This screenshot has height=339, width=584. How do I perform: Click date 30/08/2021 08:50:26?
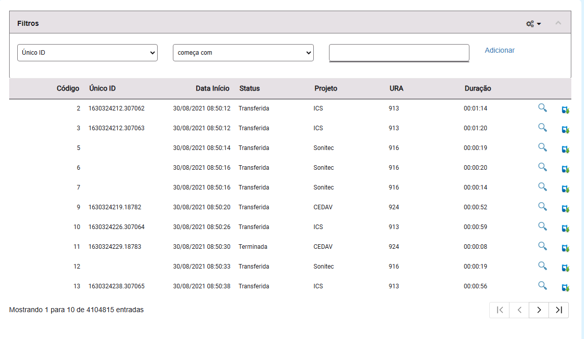202,227
